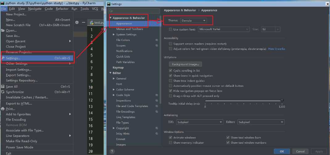
Task: Expand the General node under Editor
Action: 114,78
